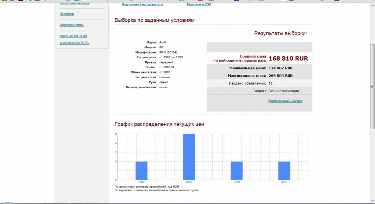Open 'Подписки' in the left sidebar
This screenshot has width=375, height=204.
click(67, 14)
